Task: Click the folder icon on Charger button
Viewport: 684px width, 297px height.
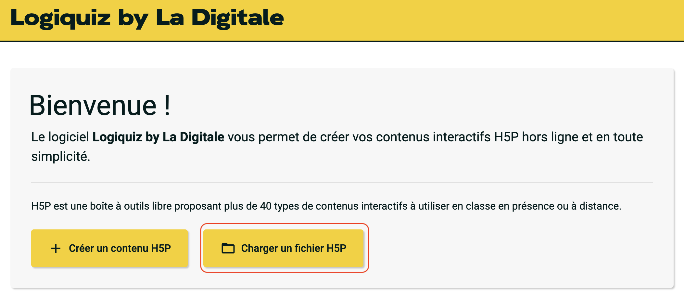Action: click(x=228, y=248)
